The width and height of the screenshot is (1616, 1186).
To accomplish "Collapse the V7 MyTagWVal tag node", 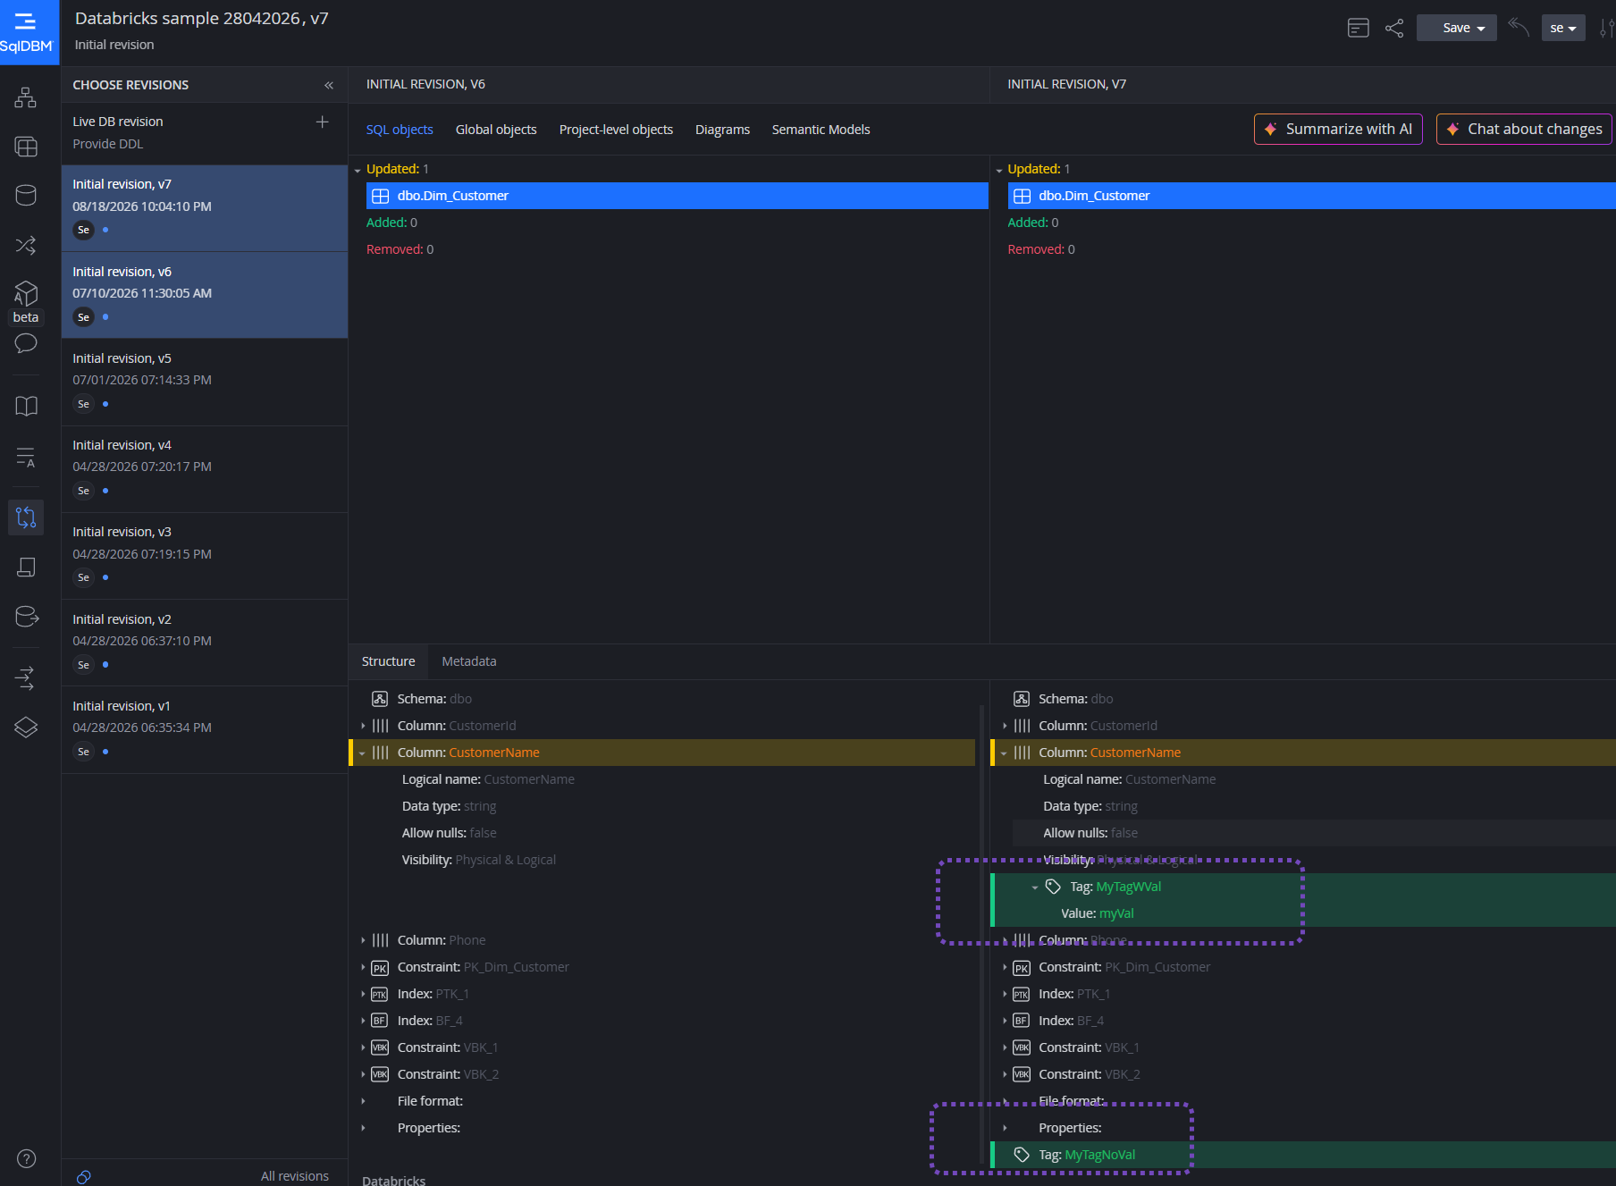I will coord(1035,887).
